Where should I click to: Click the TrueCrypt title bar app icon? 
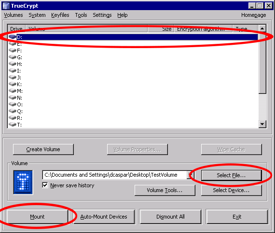(x=6, y=6)
